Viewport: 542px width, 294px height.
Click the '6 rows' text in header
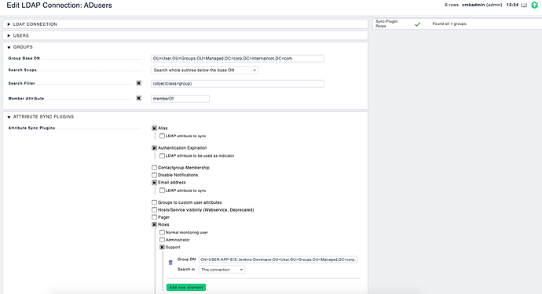[x=452, y=5]
